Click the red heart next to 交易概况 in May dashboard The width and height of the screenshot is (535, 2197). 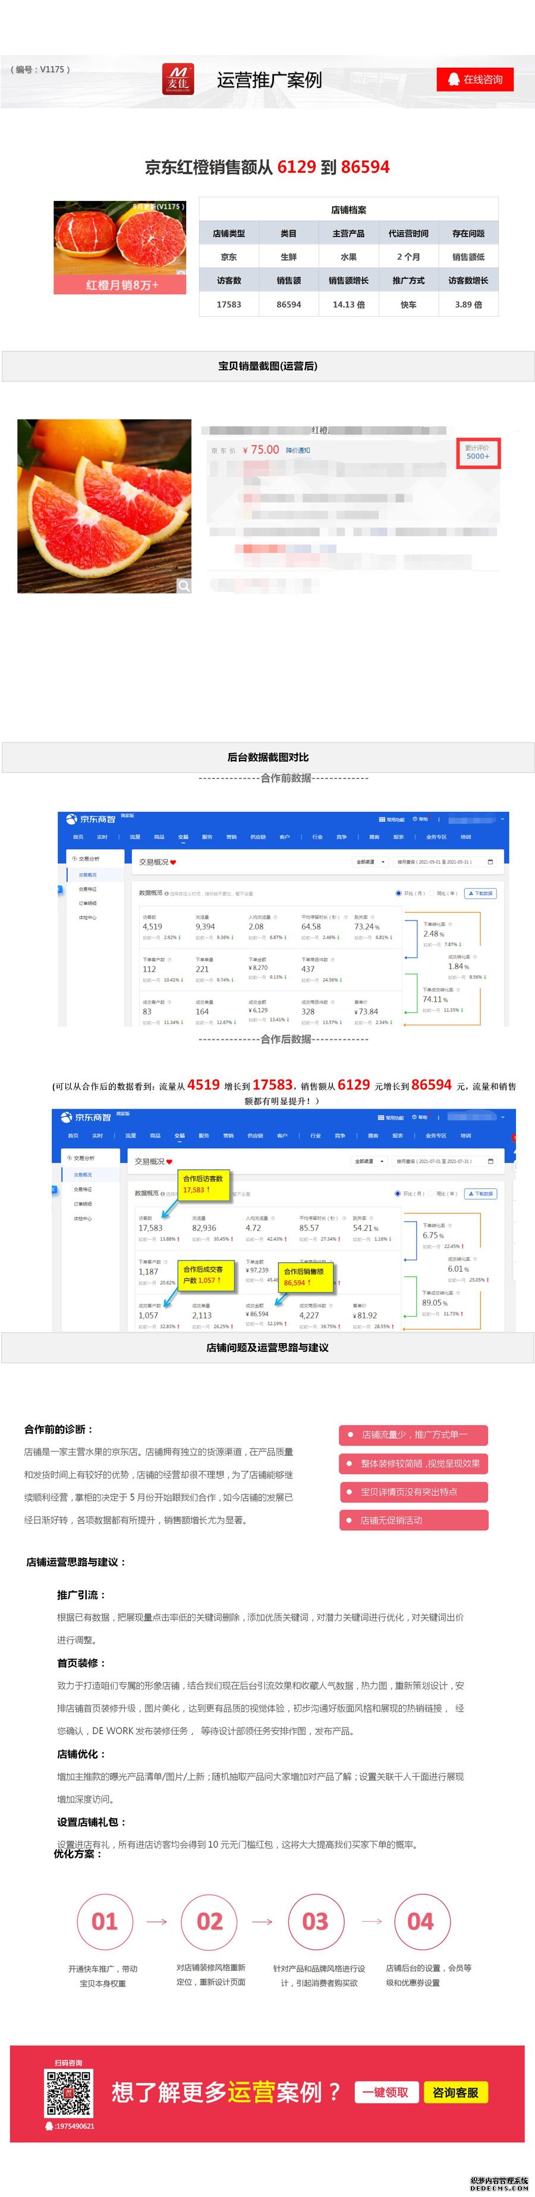[173, 862]
